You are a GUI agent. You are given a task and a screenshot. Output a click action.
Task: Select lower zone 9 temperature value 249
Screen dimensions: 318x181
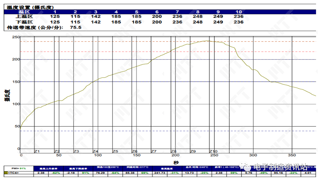click(218, 22)
